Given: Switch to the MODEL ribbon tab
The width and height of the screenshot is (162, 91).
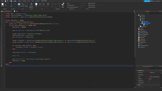Looking at the screenshot, I should pos(24,1).
